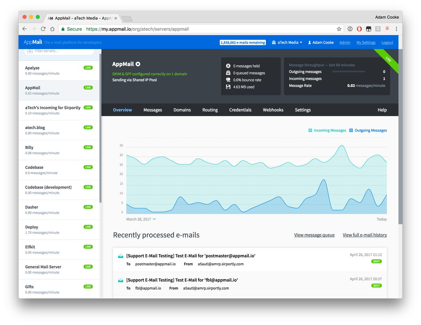Image resolution: width=421 pixels, height=325 pixels.
Task: Click the Logout link
Action: [387, 42]
